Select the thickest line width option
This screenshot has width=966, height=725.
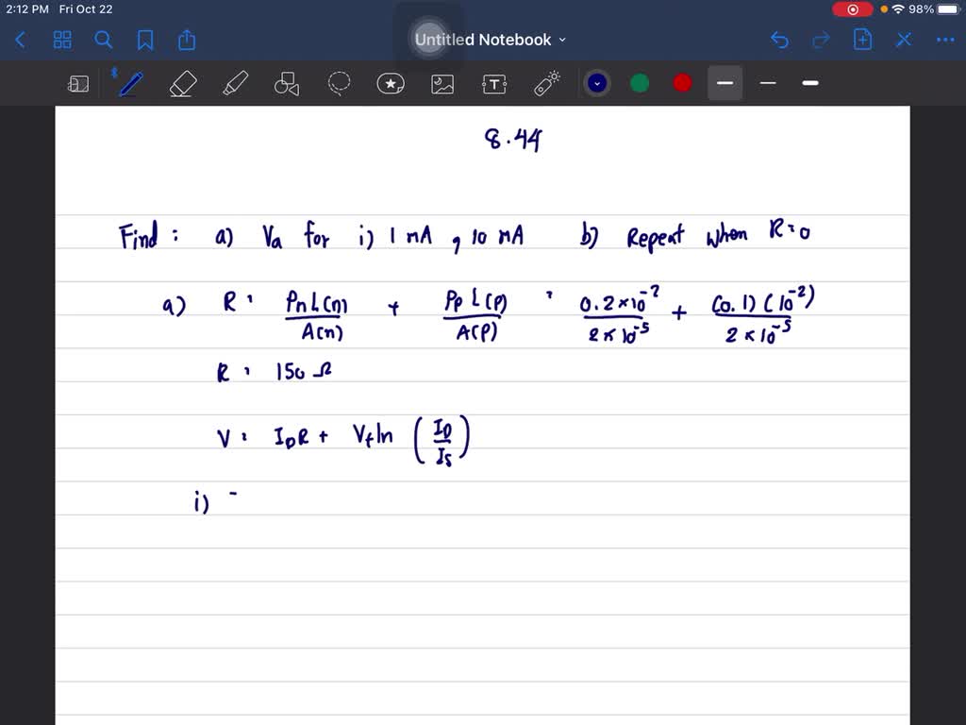coord(809,83)
